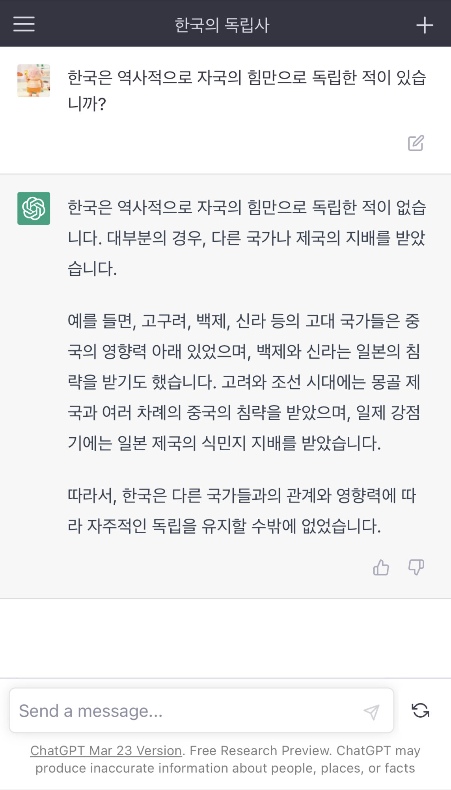Click the user's profile picture thumbnail
Screen dimensions: 451x790
tap(34, 81)
